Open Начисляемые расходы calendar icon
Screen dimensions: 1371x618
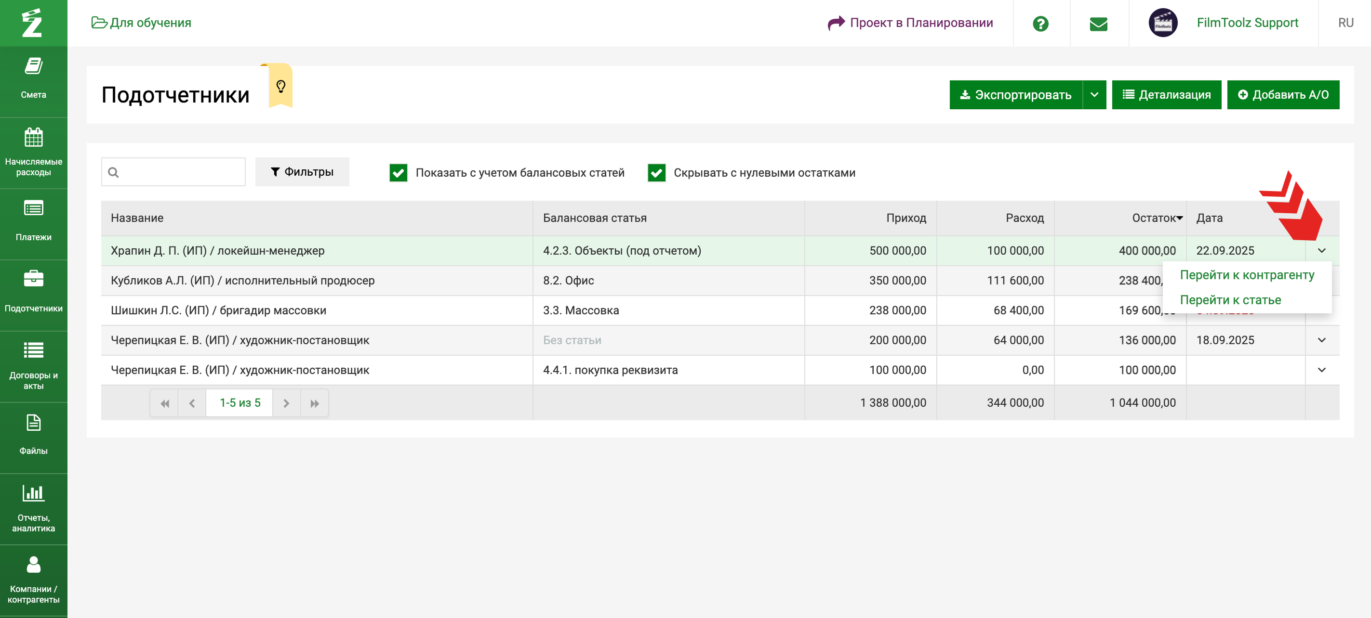click(33, 138)
